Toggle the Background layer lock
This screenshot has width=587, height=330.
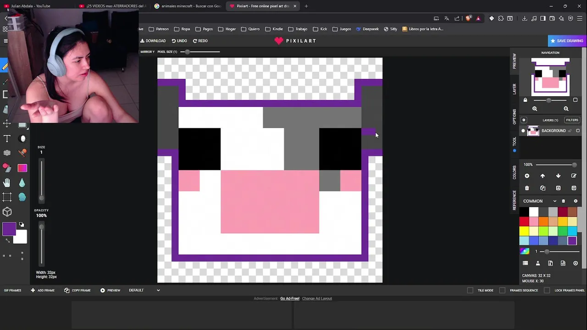pyautogui.click(x=570, y=131)
